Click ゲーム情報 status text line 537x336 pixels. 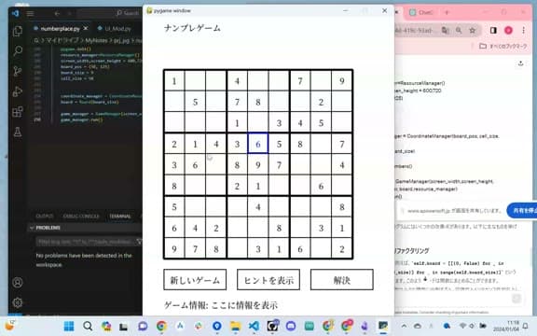click(221, 305)
